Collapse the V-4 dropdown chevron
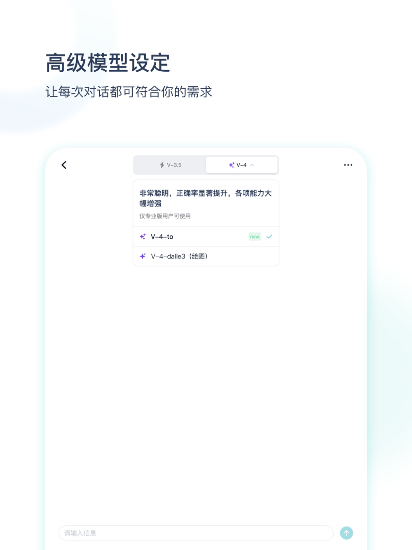Image resolution: width=412 pixels, height=550 pixels. point(252,165)
